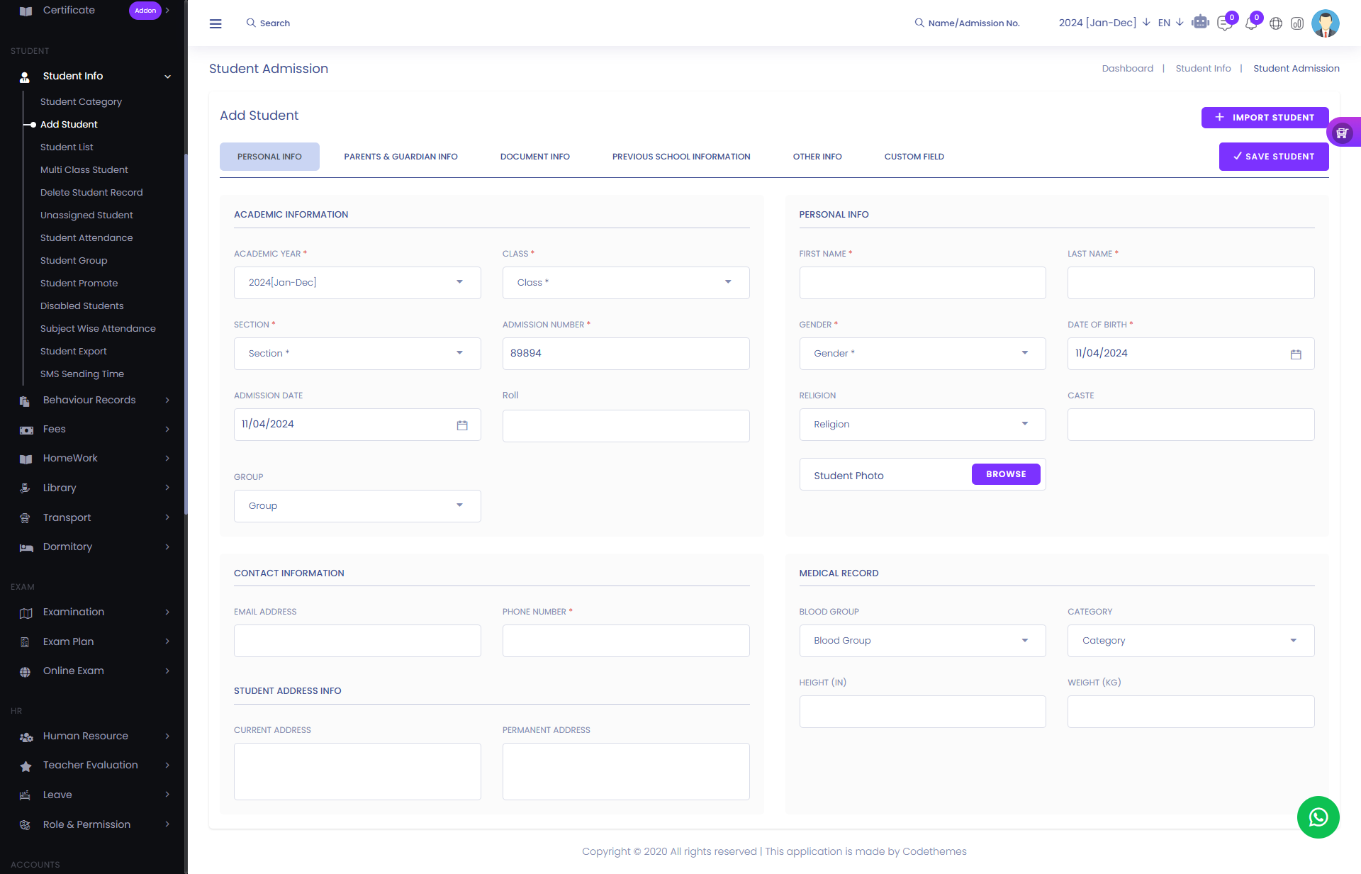Switch to Parents & Guardian Info tab

(x=401, y=157)
